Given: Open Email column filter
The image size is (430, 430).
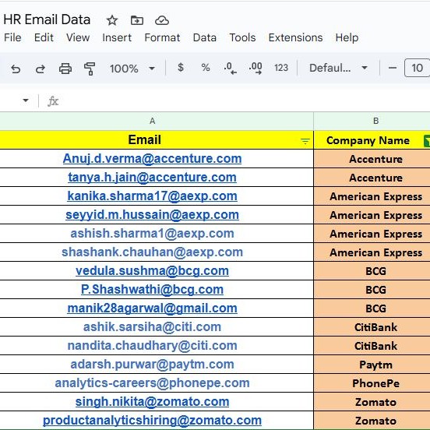Looking at the screenshot, I should click(x=305, y=141).
